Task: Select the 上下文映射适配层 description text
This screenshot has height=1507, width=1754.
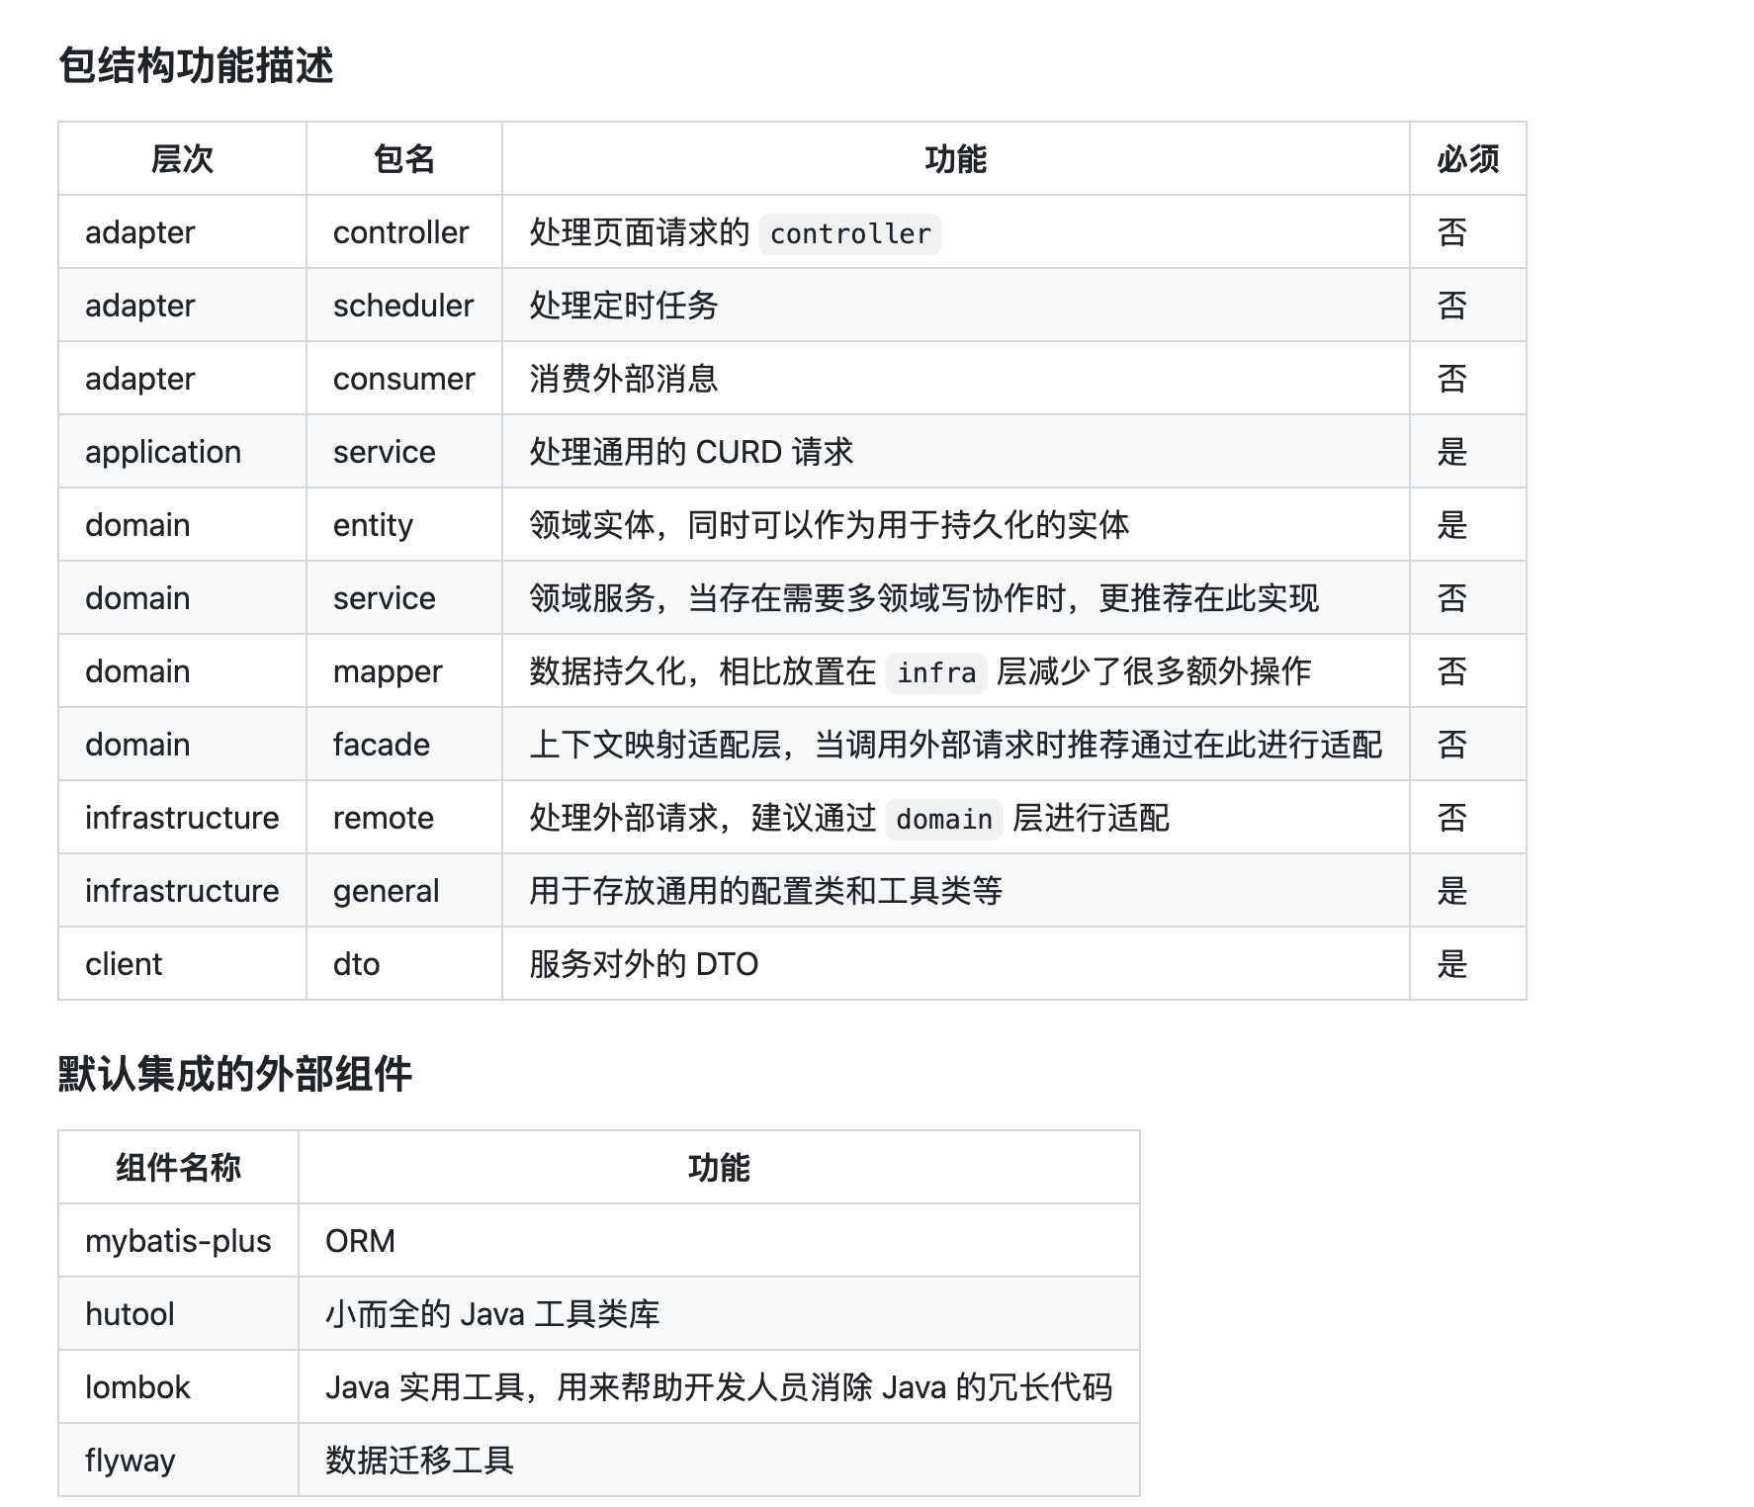Action: coord(955,745)
